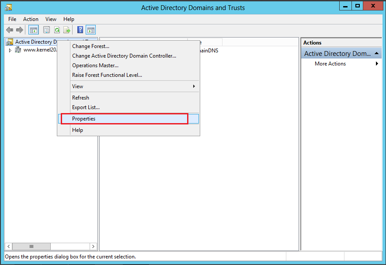
Task: Click Refresh in the context menu
Action: [128, 98]
